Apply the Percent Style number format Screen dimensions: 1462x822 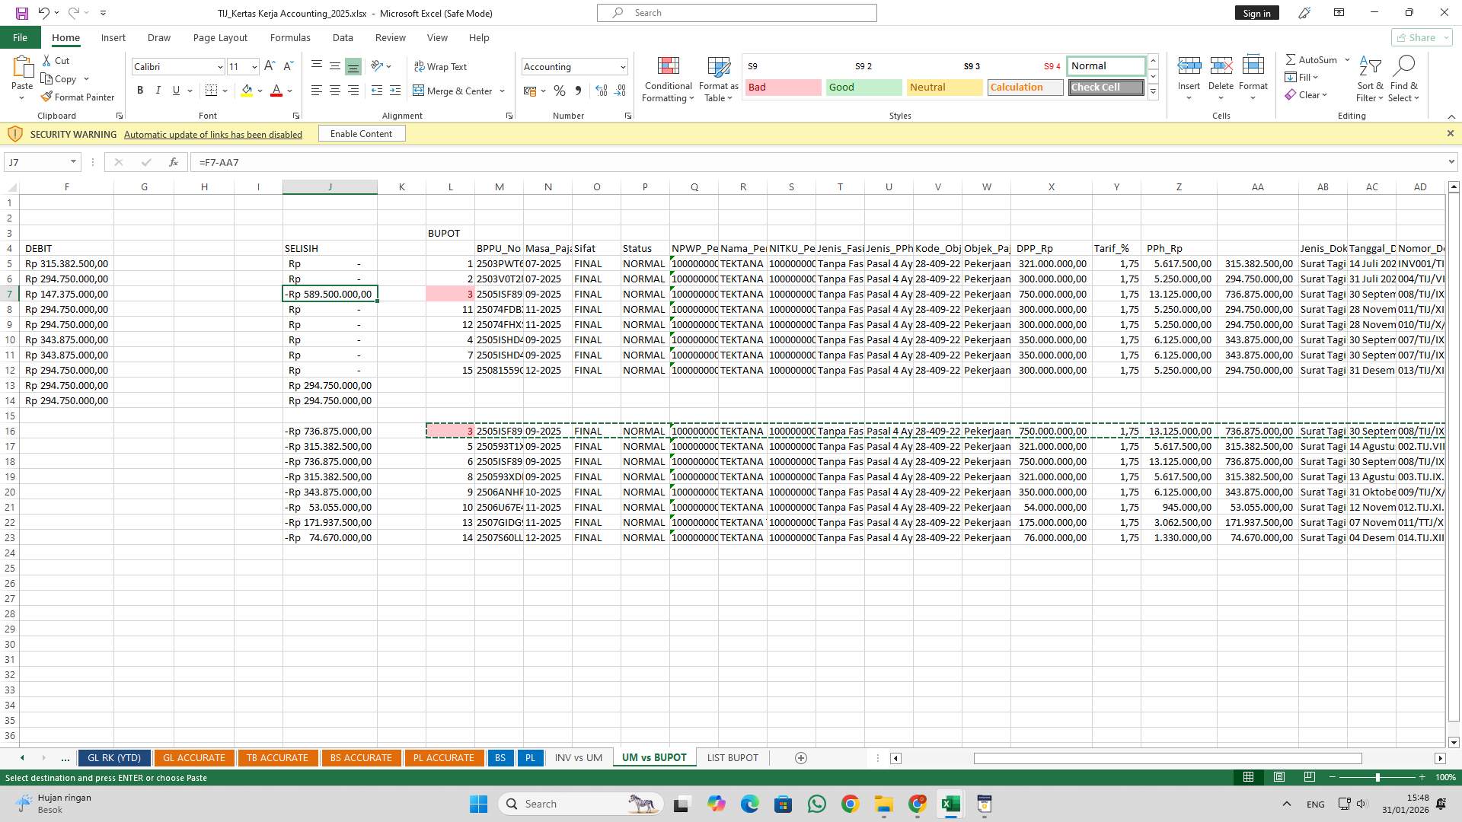coord(560,91)
